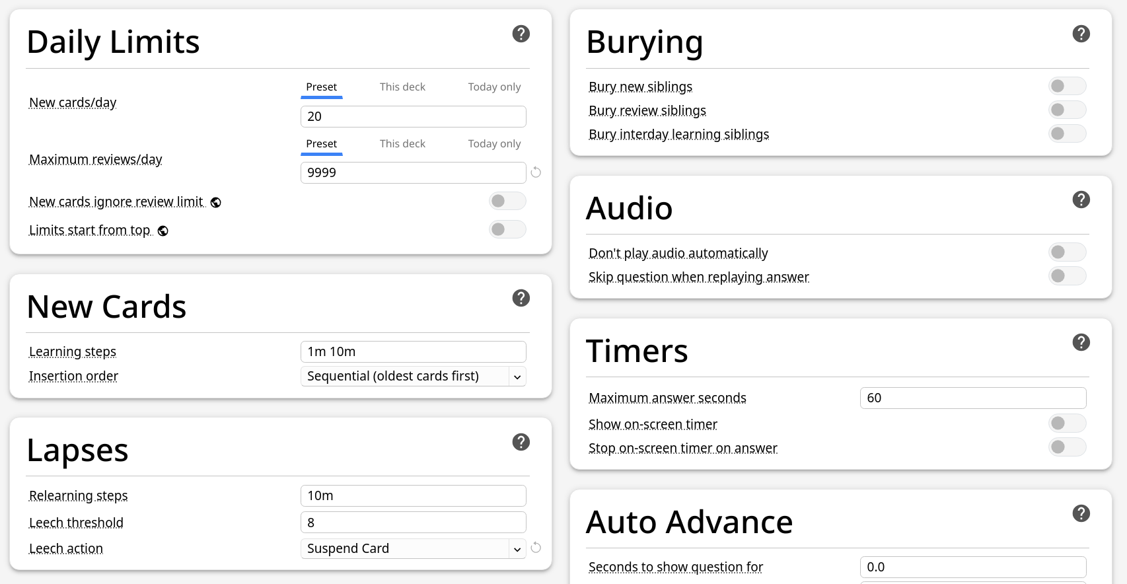Open help for Lapses section

click(521, 442)
